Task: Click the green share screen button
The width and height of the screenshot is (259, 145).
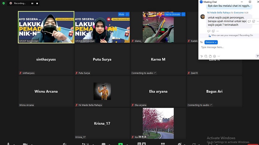Action: coord(121,144)
